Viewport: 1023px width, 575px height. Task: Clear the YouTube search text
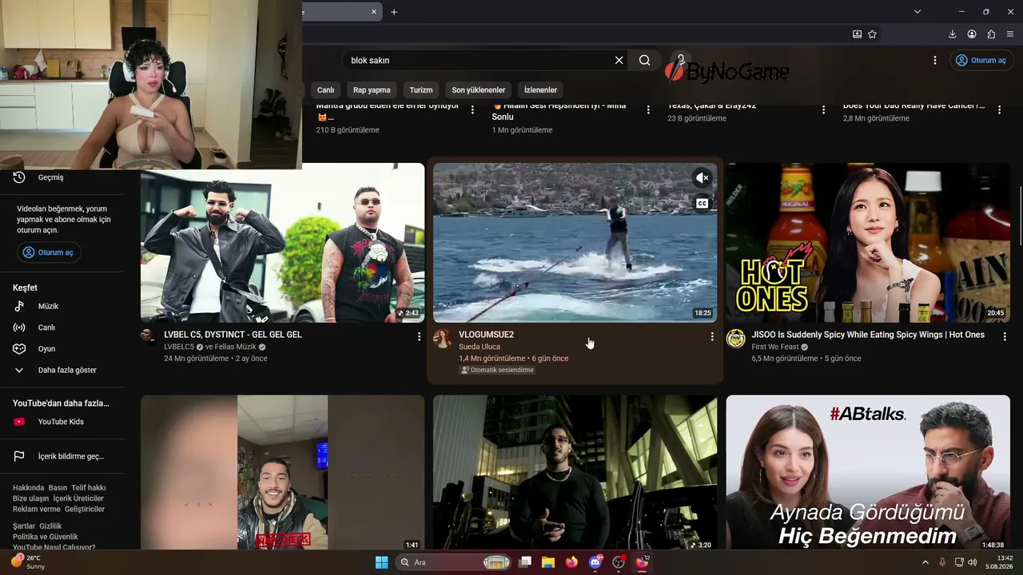click(619, 60)
